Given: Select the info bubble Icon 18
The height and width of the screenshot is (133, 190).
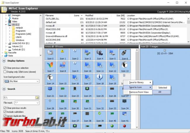Looking at the screenshot, I should (x=100, y=79).
